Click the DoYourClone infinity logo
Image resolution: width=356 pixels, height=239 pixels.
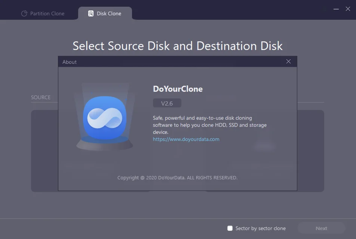click(105, 117)
